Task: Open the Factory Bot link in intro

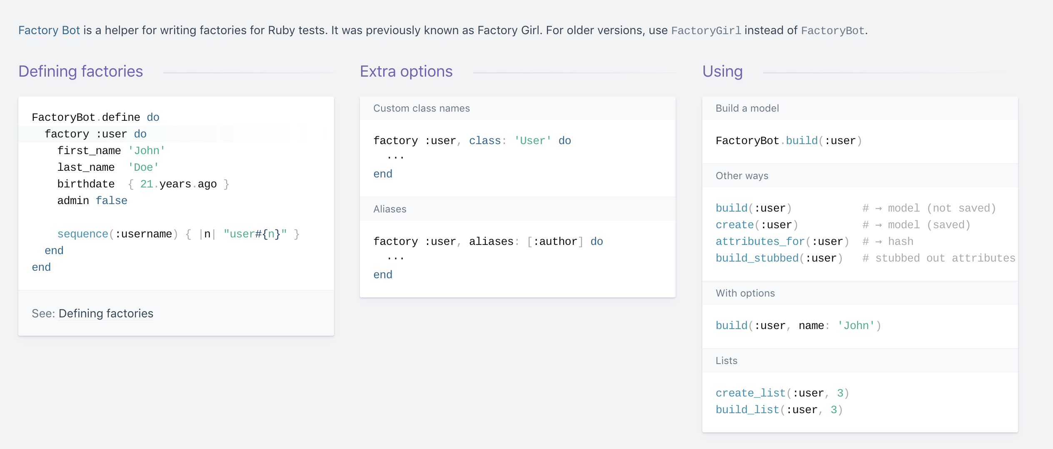Action: pos(49,30)
